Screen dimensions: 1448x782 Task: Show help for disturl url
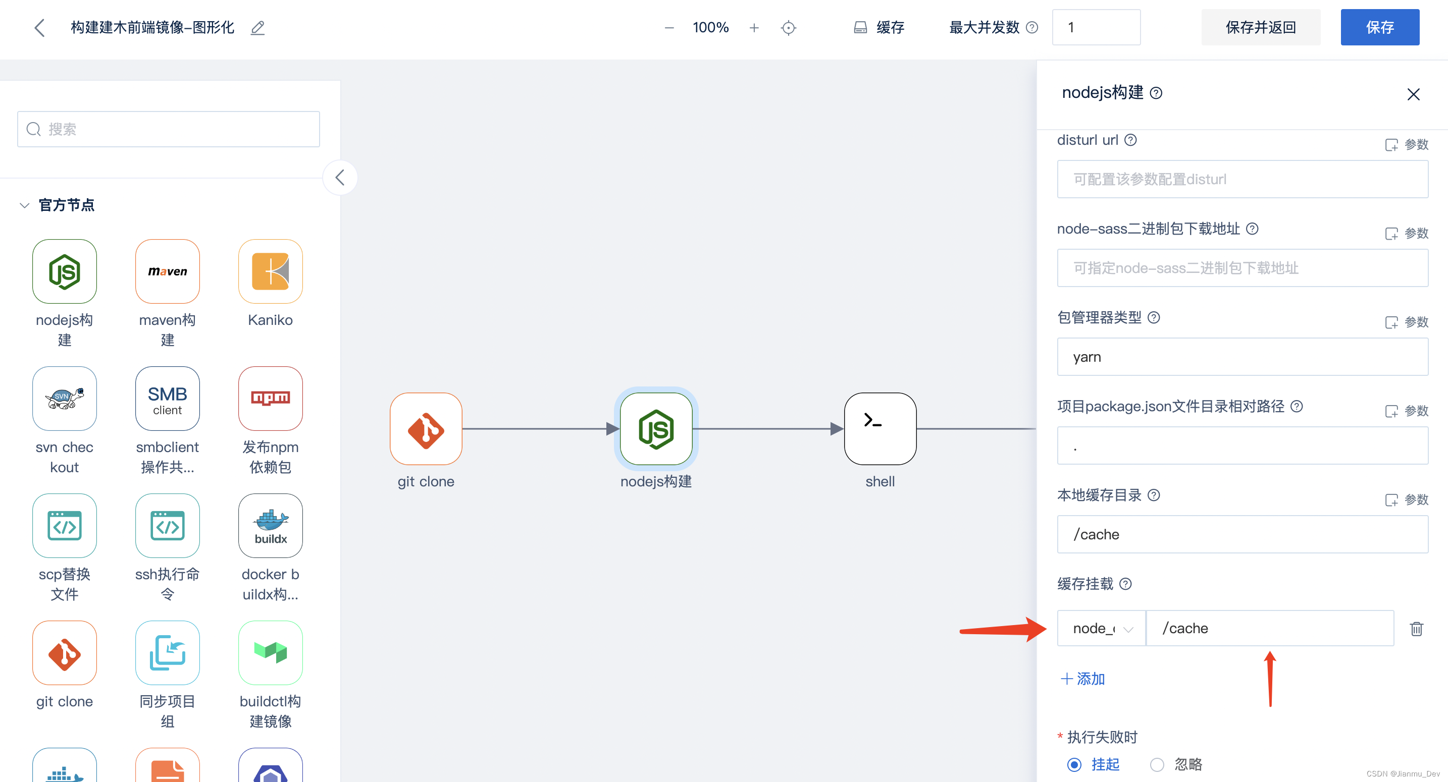click(x=1130, y=140)
